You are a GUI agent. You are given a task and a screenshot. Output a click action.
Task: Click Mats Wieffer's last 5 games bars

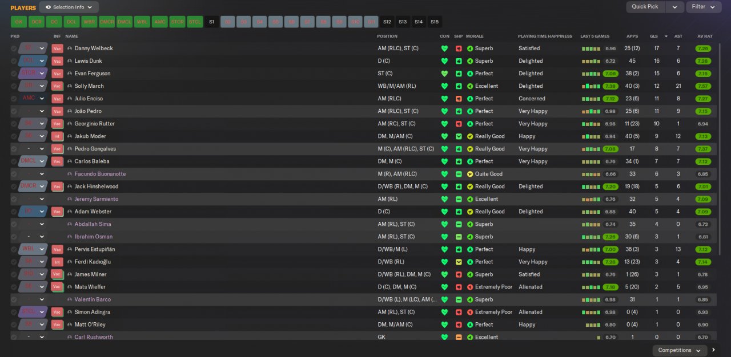pyautogui.click(x=591, y=287)
